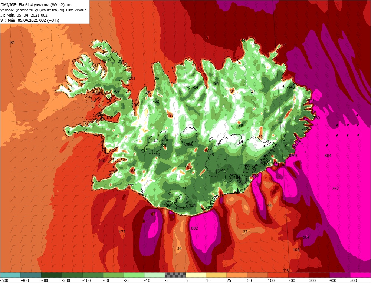The image size is (371, 283).
Task: Click the value '-78' on the map
Action: pos(240,125)
